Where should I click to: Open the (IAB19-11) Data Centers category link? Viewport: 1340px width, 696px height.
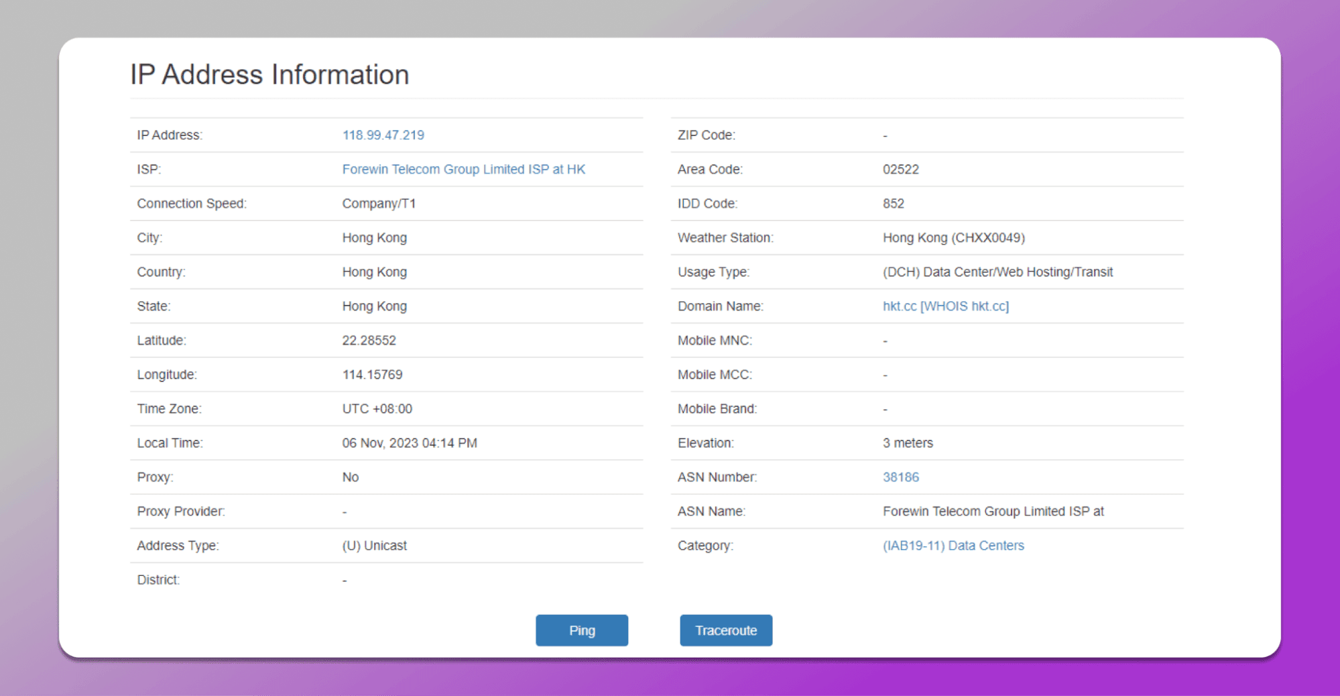(x=953, y=546)
